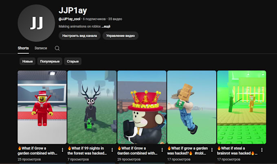Click 'Making animations on roblox' description text
Viewport: 277px width, 164px height.
pyautogui.click(x=80, y=26)
